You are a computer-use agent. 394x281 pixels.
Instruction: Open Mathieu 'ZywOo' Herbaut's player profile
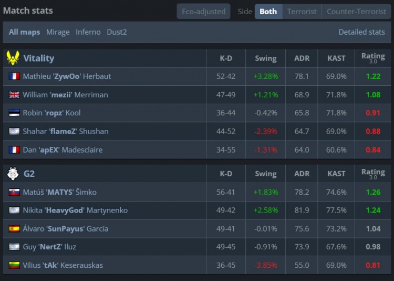(x=67, y=76)
